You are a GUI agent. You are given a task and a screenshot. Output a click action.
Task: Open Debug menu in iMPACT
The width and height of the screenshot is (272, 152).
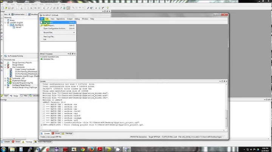pos(77,19)
